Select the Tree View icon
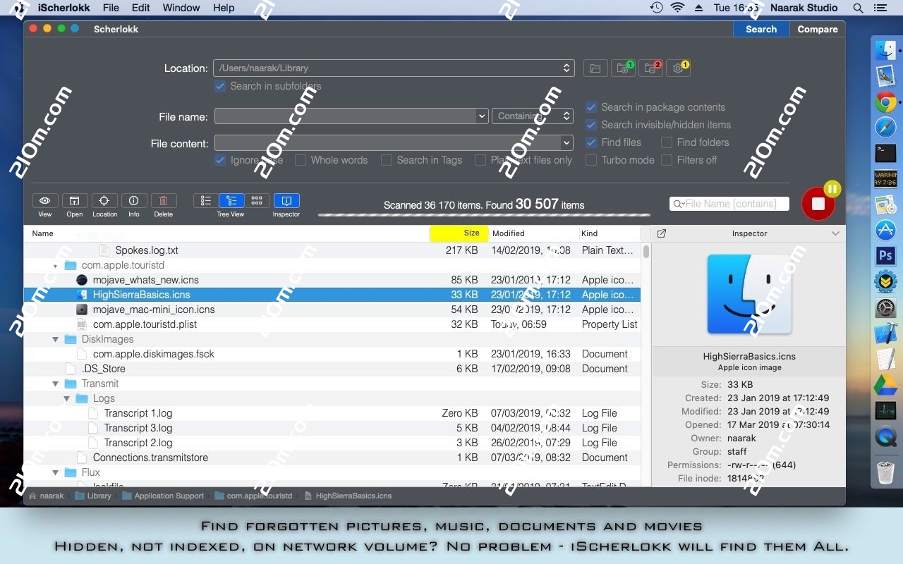903x564 pixels. [231, 201]
